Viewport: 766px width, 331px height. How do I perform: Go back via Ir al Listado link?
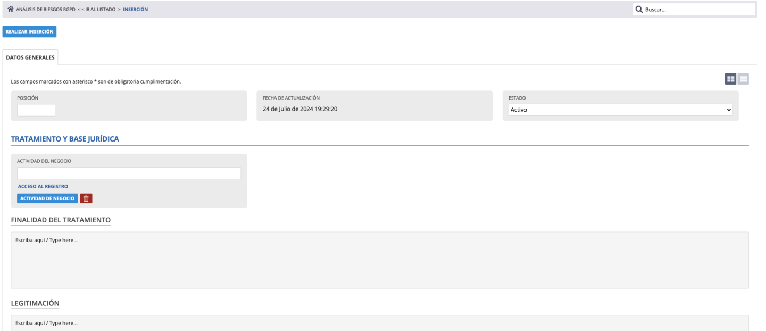[97, 10]
